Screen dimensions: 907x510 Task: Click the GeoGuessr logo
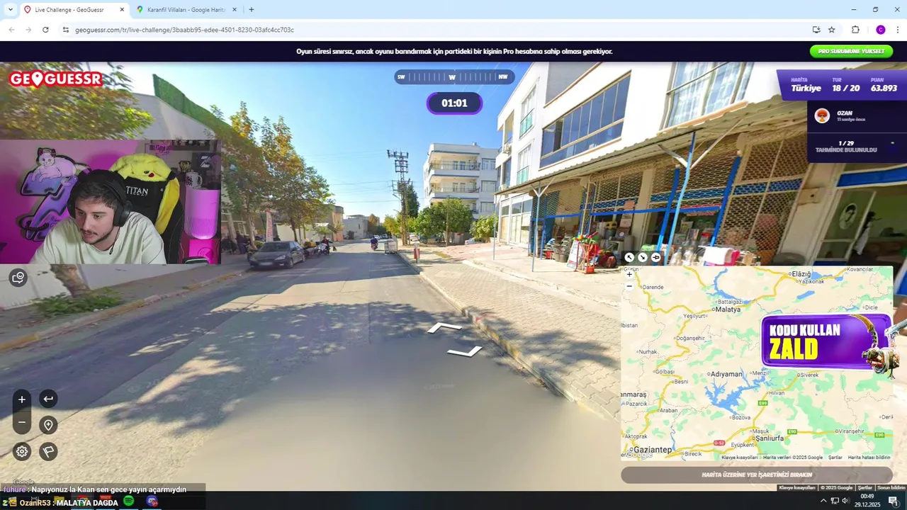click(55, 79)
